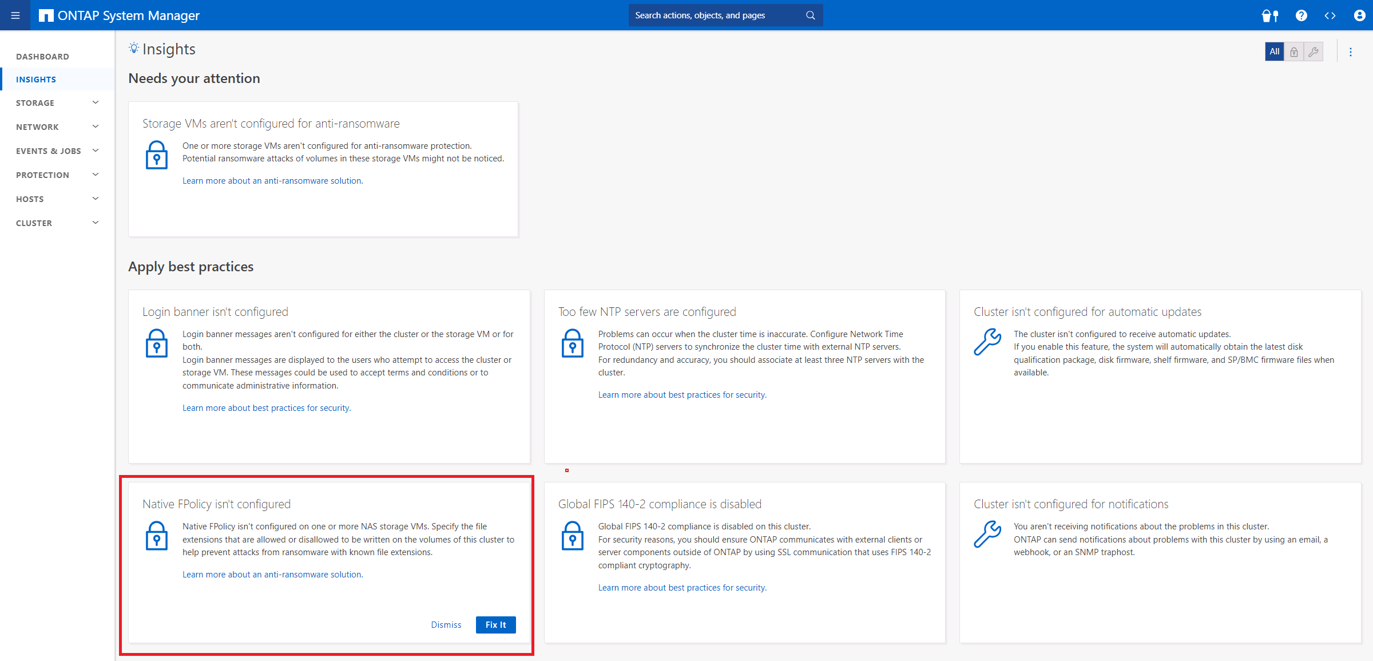Open NTP servers best practices security link
Screen dimensions: 1373x661
click(682, 395)
